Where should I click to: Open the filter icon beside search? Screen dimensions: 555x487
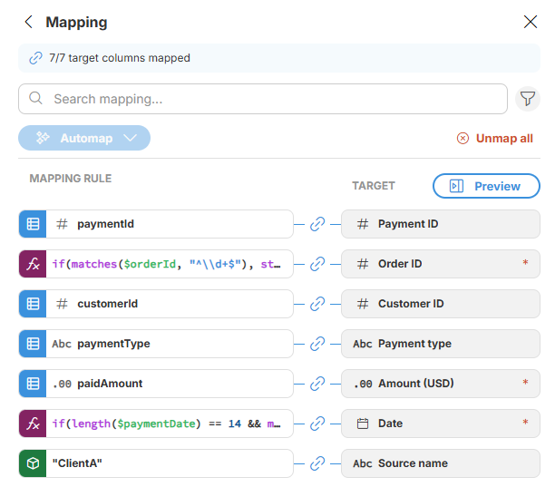pos(527,99)
